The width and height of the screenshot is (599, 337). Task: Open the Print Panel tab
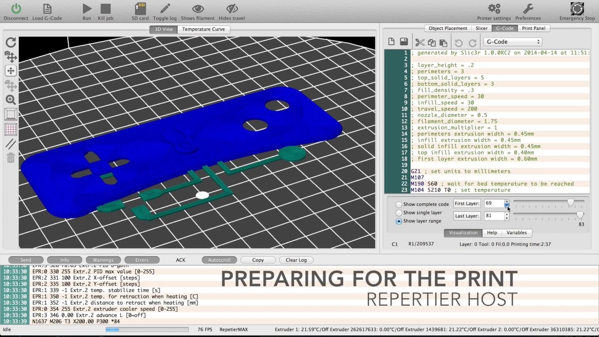click(533, 28)
